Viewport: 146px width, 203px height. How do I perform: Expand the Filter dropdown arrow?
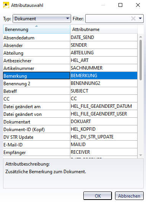pos(140,18)
